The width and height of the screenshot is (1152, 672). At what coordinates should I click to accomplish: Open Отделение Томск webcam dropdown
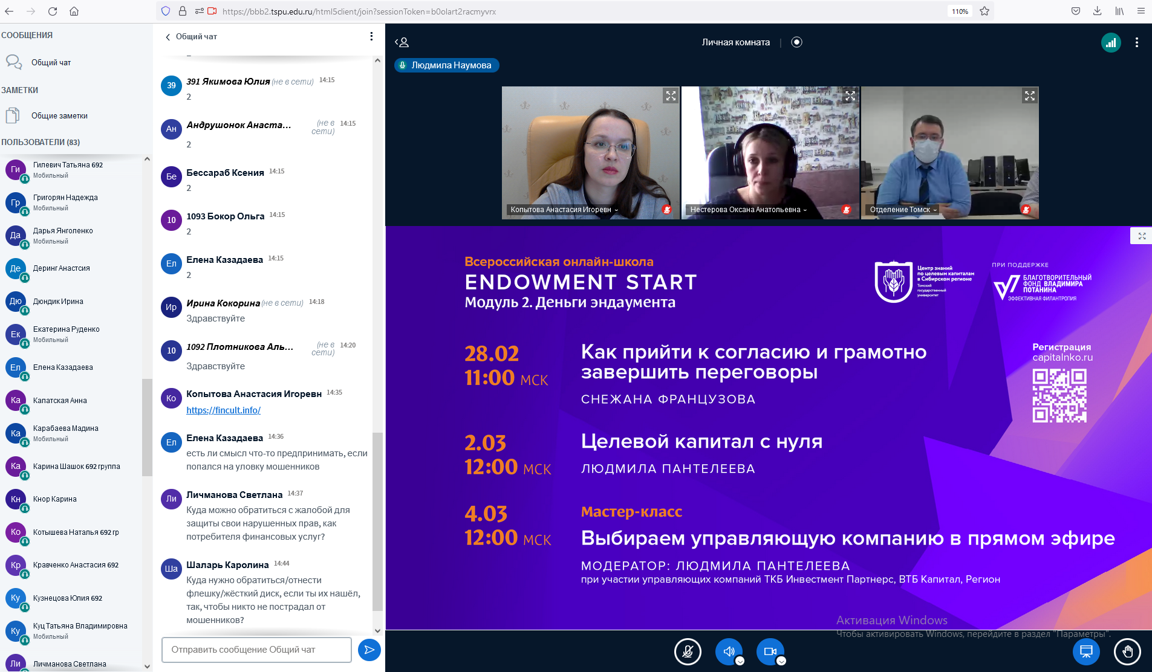coord(935,210)
